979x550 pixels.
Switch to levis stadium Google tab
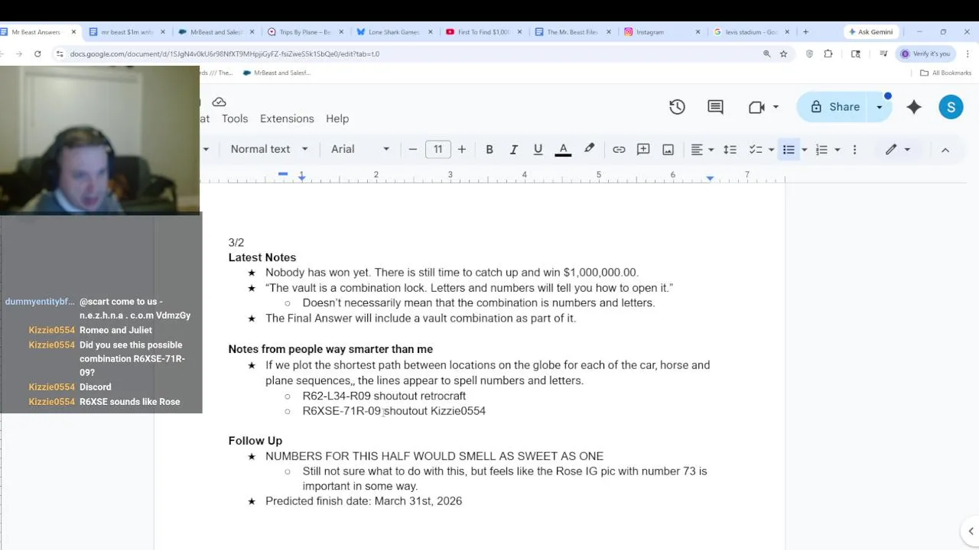752,32
